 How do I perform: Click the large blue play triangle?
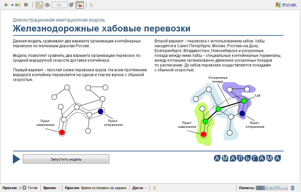click(16, 159)
